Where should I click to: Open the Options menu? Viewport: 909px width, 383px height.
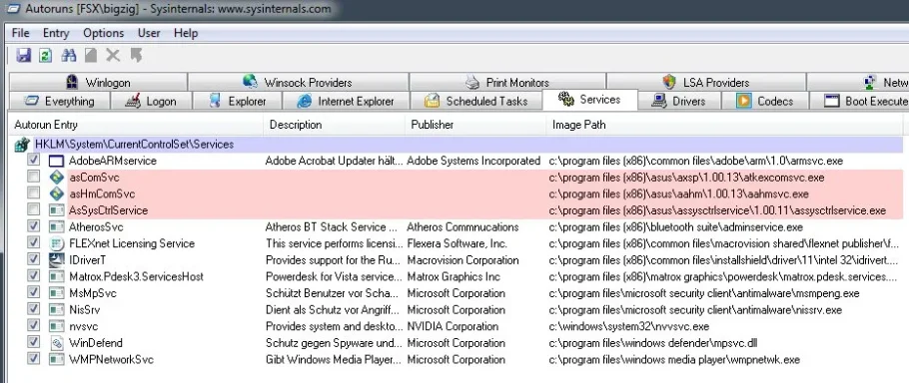103,33
